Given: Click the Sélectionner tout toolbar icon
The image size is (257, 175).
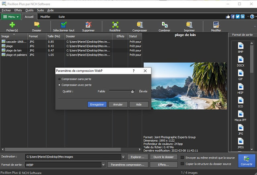Looking at the screenshot, I should tap(63, 26).
